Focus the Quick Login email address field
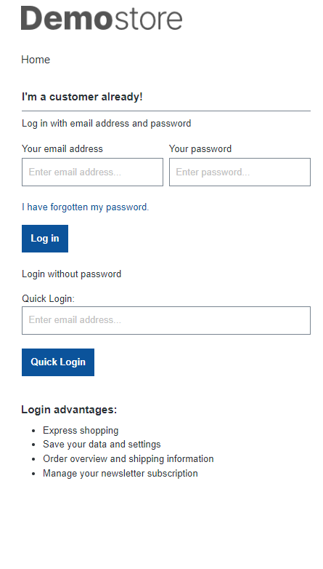Image resolution: width=323 pixels, height=569 pixels. click(166, 320)
